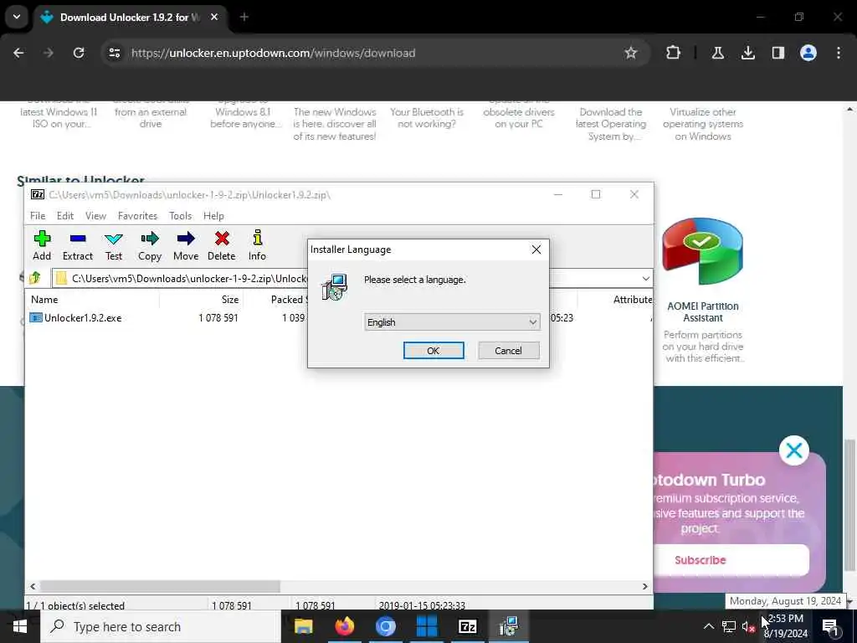Switch to 7-Zip on the taskbar

point(467,626)
